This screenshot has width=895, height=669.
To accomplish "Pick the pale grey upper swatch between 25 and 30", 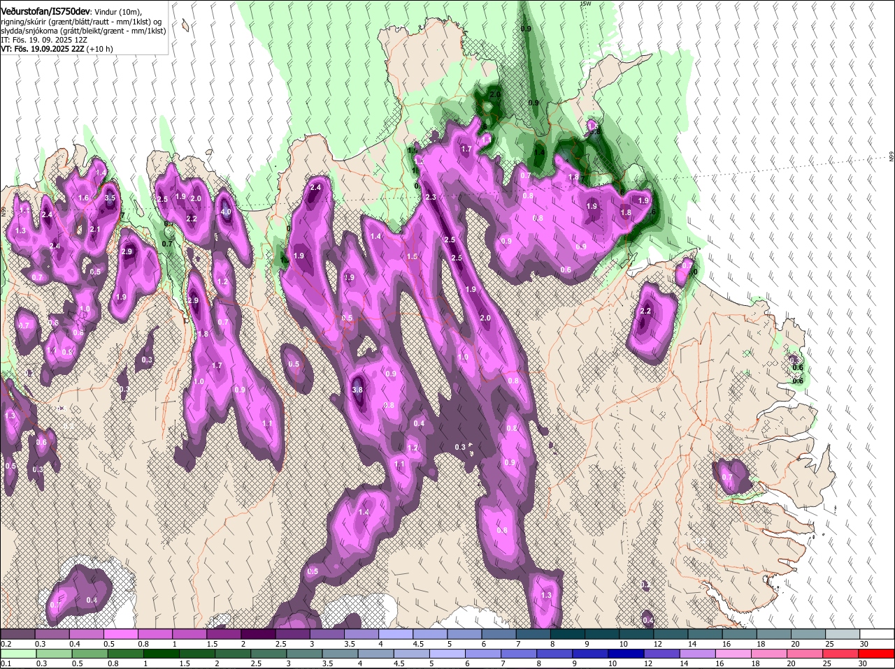I will click(x=841, y=633).
